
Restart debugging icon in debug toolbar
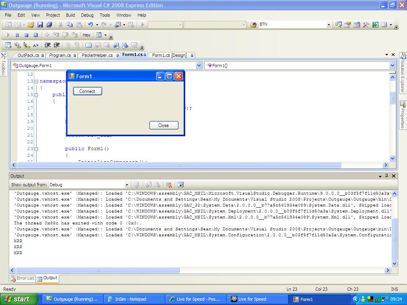35,35
